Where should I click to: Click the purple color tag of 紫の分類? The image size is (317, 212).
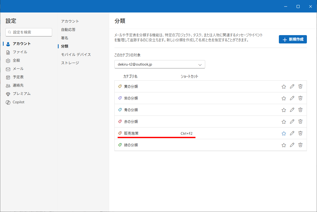click(x=120, y=98)
